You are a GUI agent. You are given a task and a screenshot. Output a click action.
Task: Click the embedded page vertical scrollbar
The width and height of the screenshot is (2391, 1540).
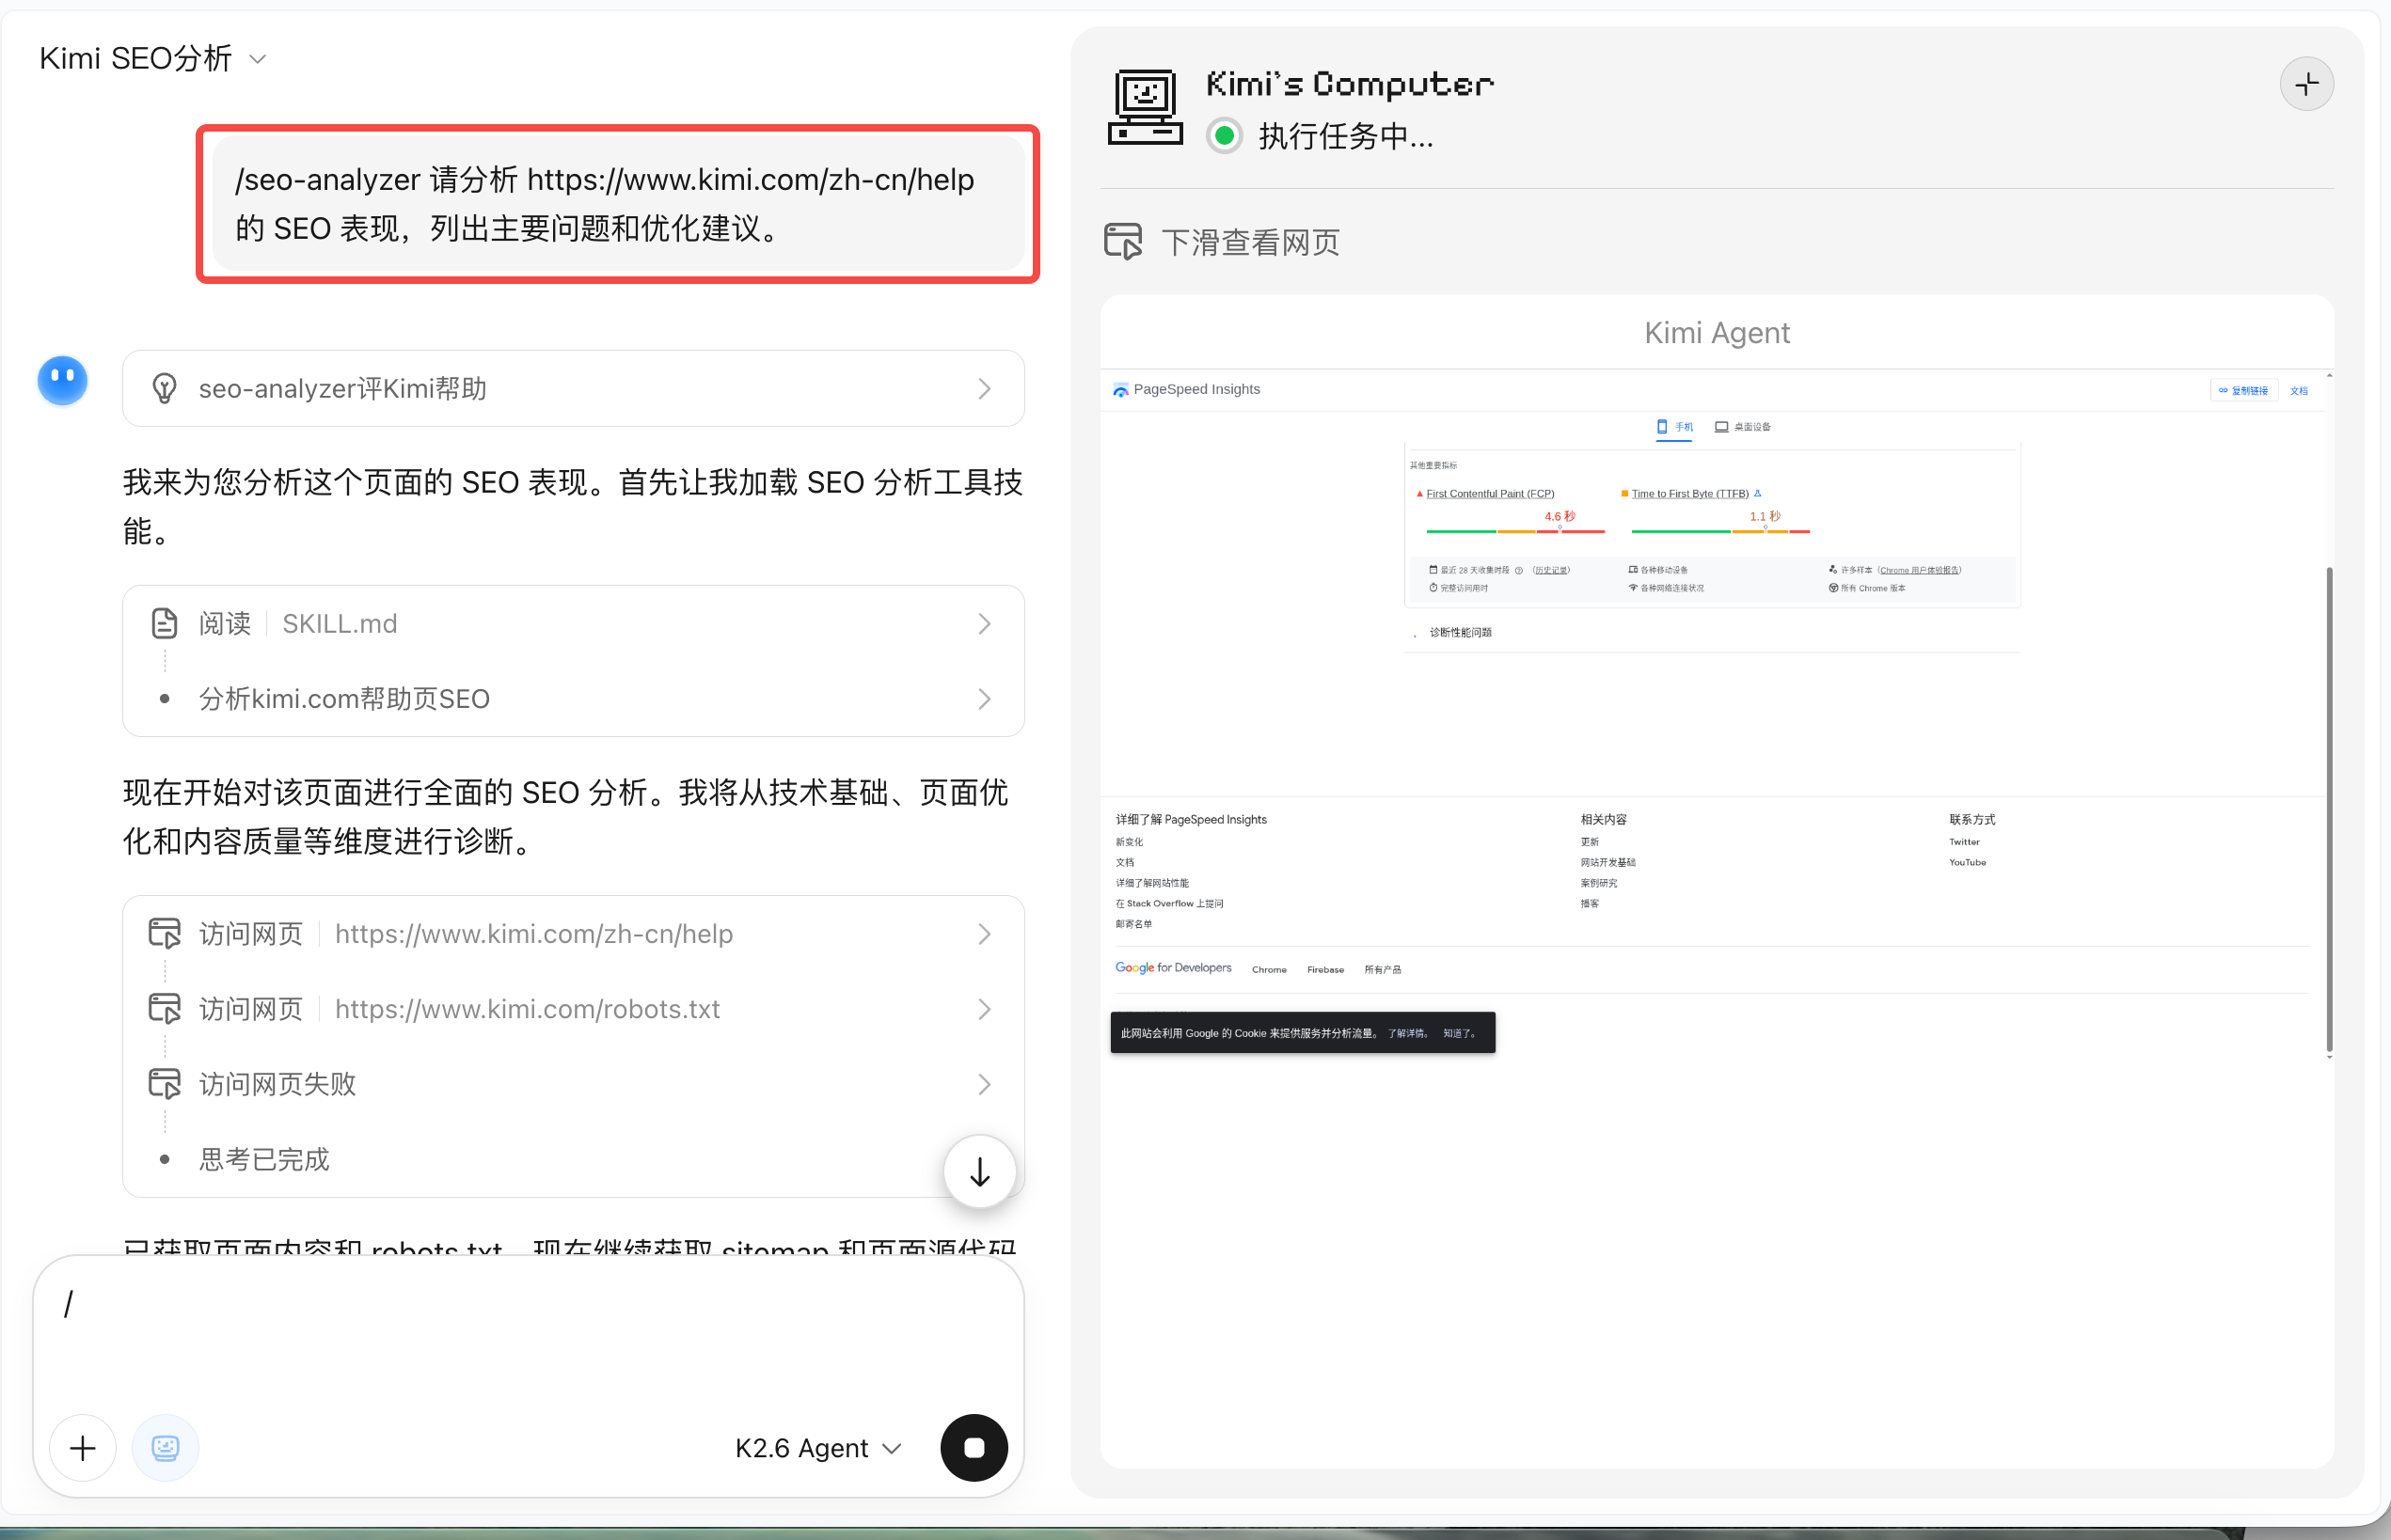tap(2329, 810)
